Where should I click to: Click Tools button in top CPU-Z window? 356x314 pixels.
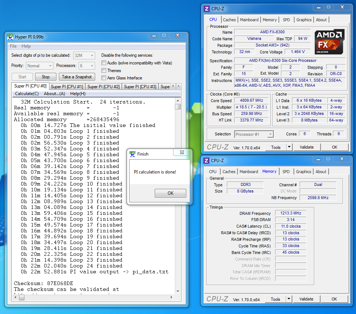click(276, 147)
